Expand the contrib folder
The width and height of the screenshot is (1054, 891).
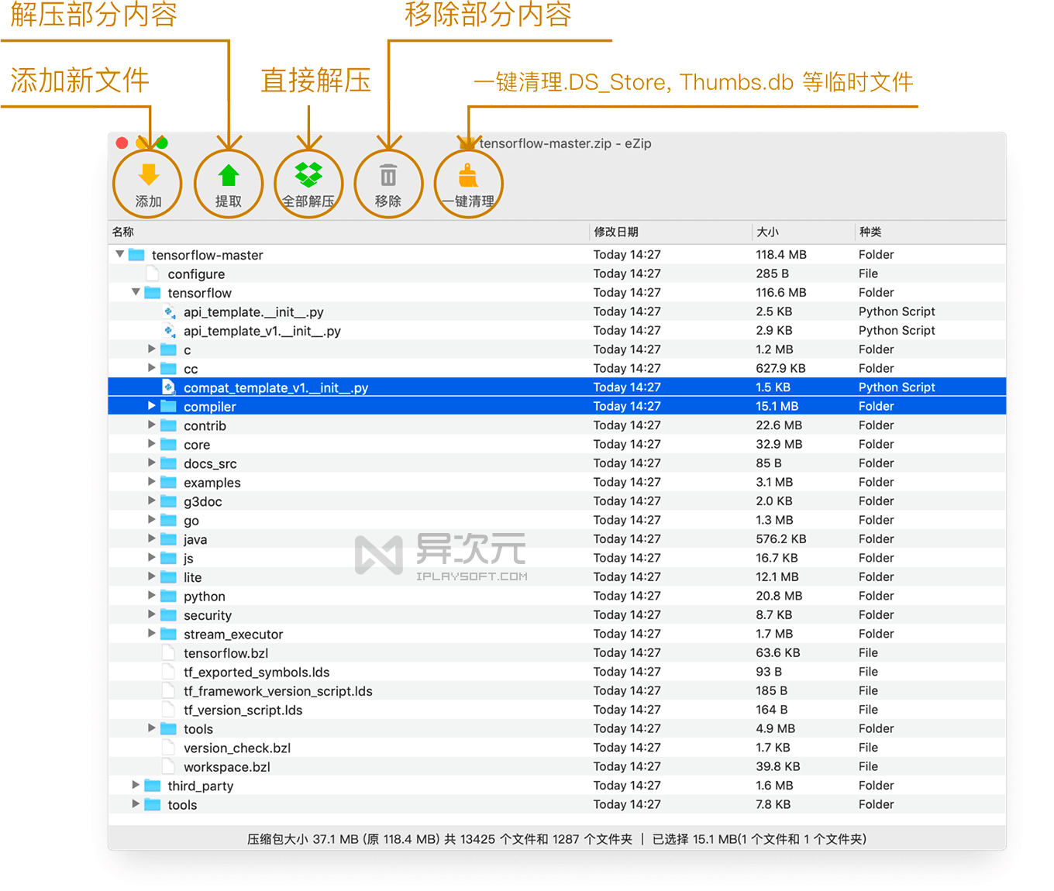[x=152, y=425]
